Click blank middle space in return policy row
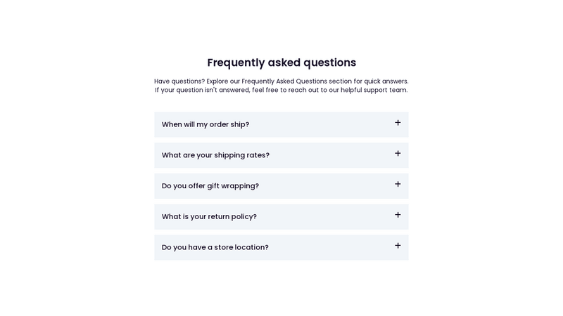 pos(324,216)
